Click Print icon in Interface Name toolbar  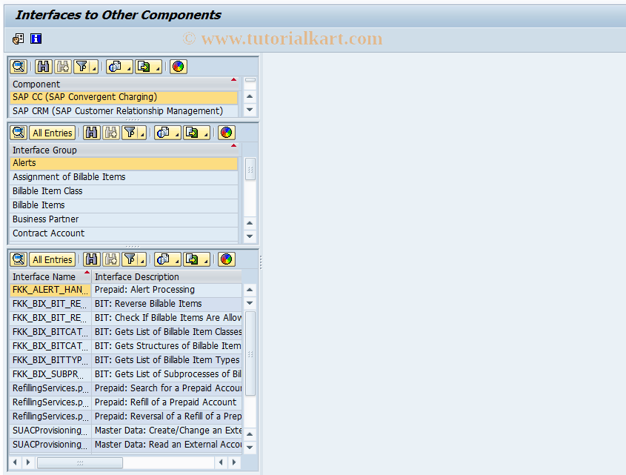[x=163, y=259]
